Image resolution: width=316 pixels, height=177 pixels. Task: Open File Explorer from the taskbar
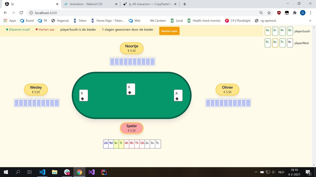click(x=55, y=172)
